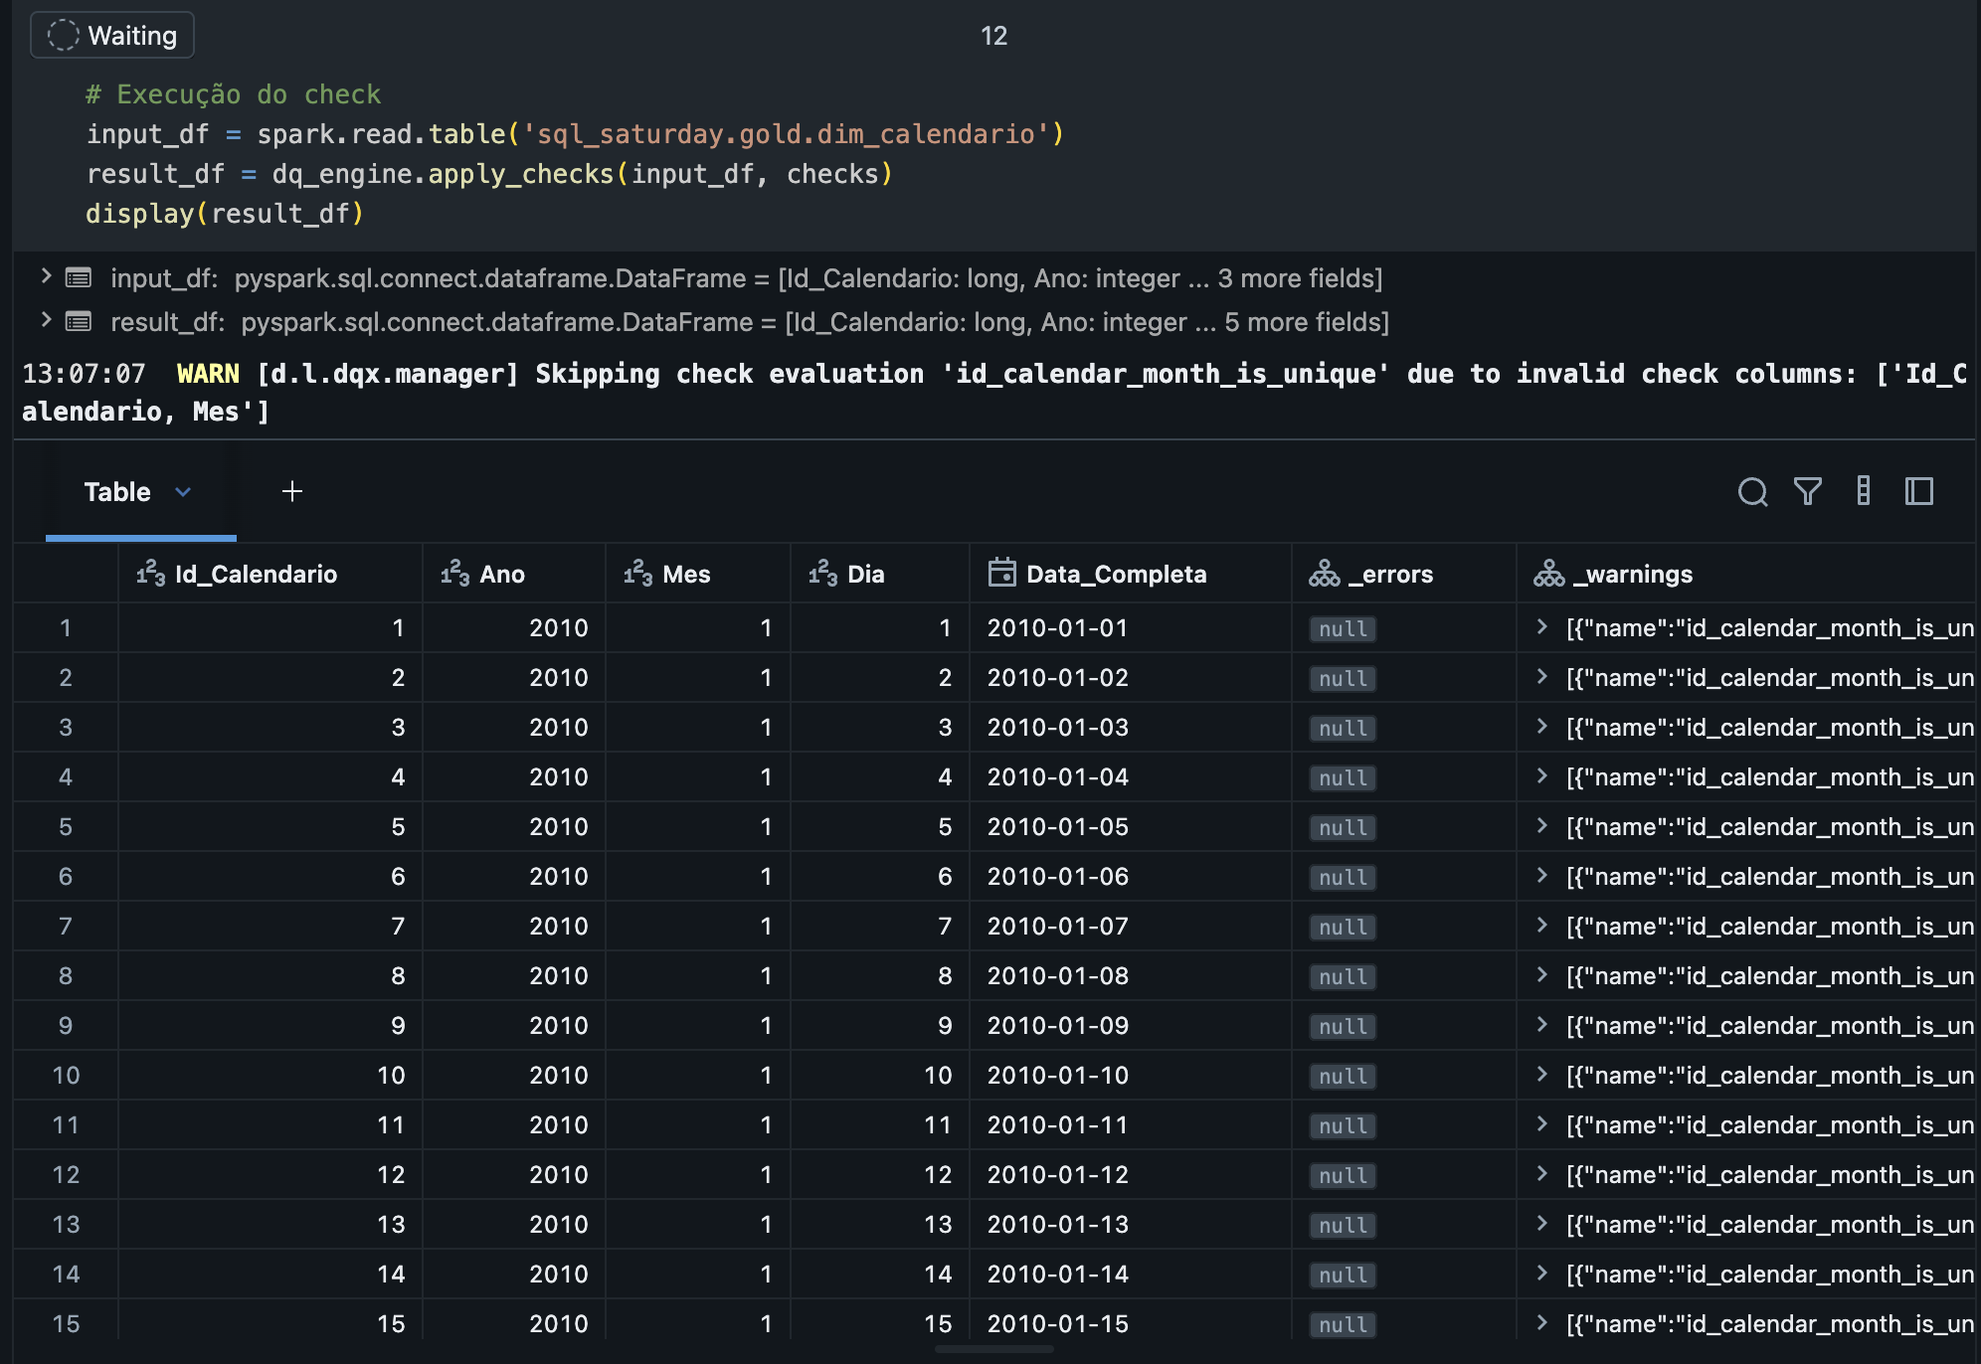Expand the result_df dataframe schema

[46, 320]
